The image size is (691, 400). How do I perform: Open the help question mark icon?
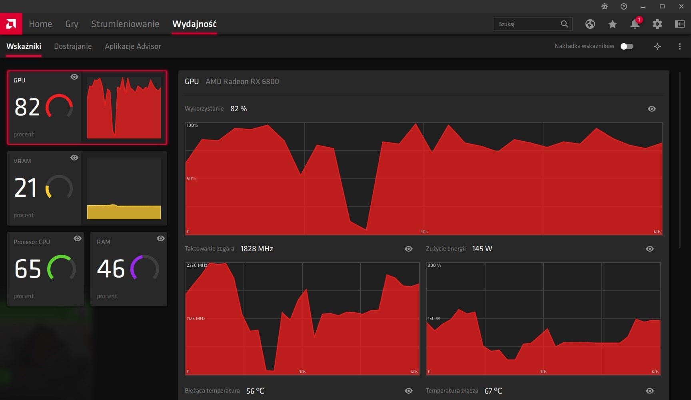(624, 6)
